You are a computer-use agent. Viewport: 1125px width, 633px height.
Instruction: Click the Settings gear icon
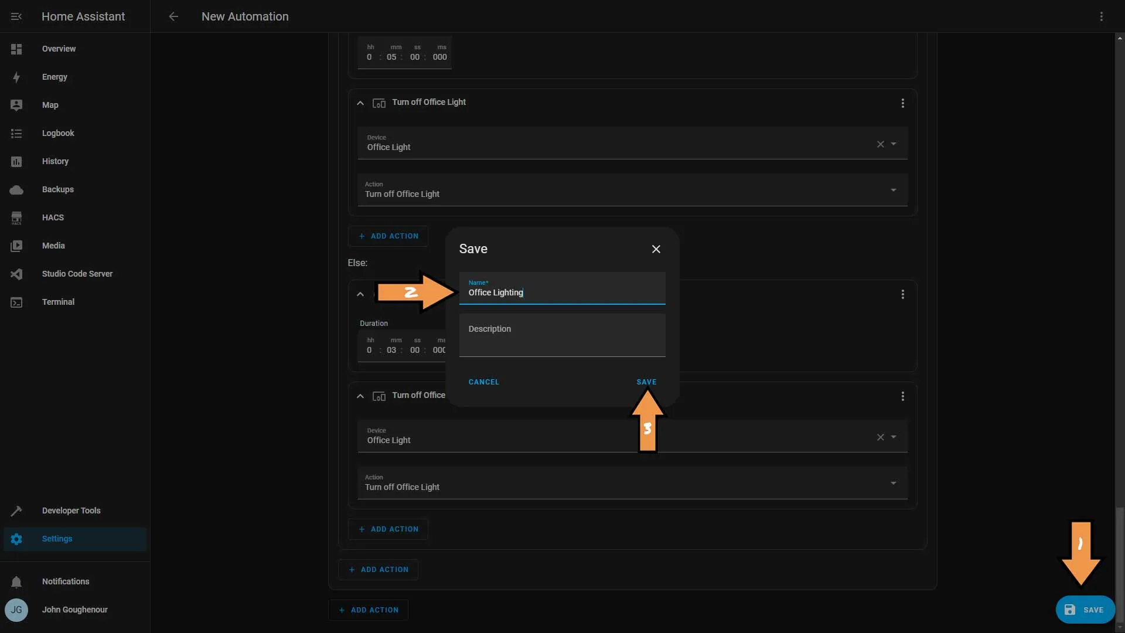16,539
